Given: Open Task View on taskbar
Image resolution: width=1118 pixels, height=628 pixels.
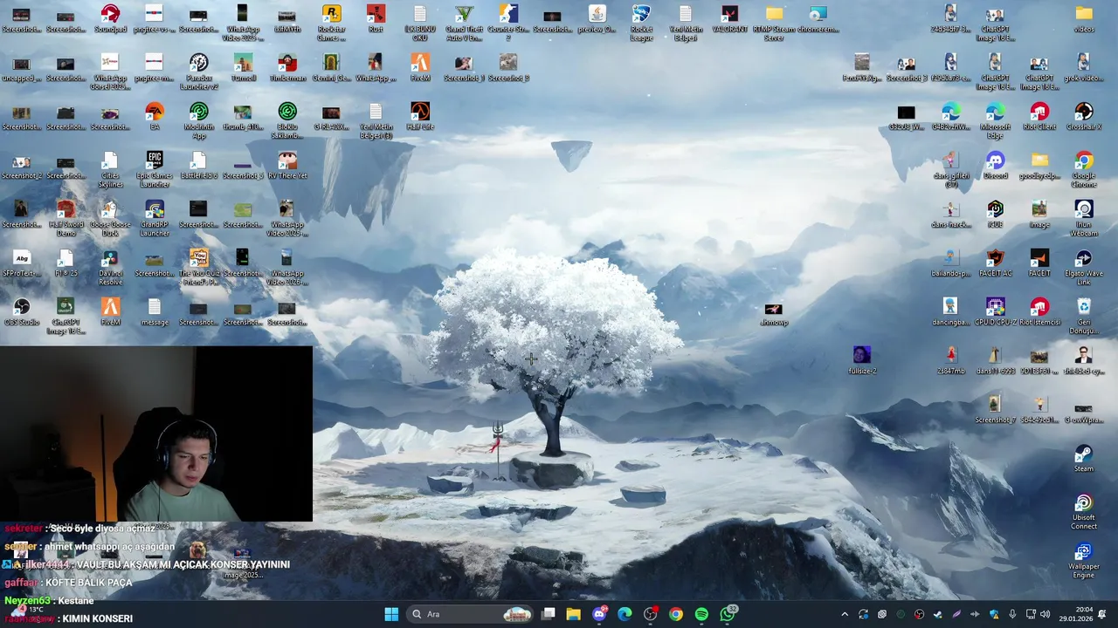Looking at the screenshot, I should coord(548,614).
